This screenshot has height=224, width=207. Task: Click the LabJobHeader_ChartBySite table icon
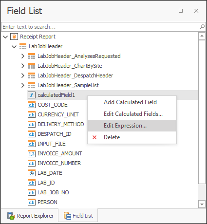coord(32,66)
